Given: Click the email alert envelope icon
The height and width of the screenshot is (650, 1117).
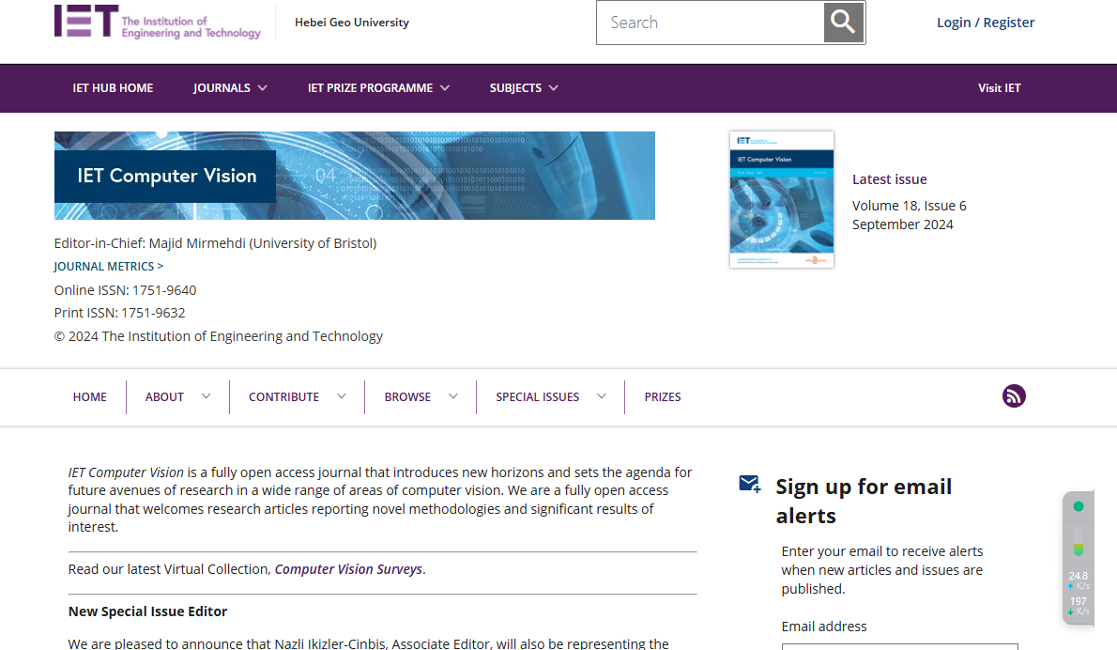Looking at the screenshot, I should [749, 485].
